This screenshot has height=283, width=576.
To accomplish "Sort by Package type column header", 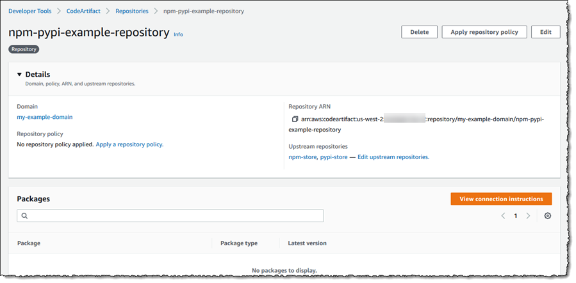I will (239, 243).
